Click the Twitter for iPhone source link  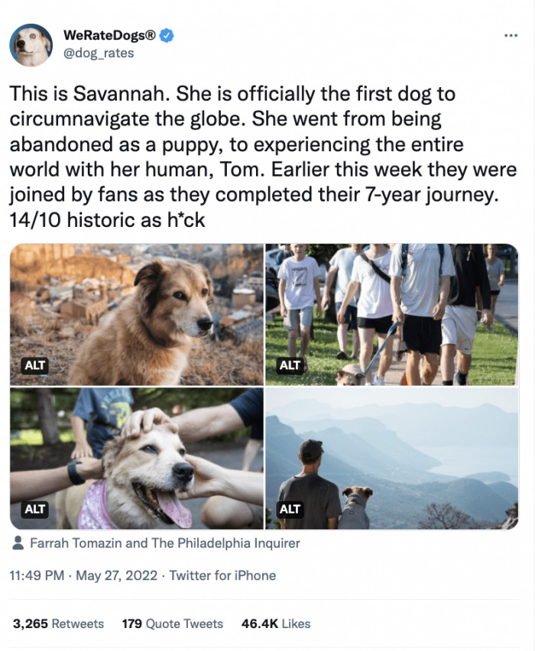(222, 575)
